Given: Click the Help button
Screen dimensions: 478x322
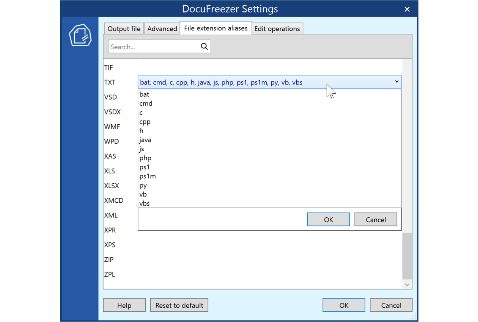Looking at the screenshot, I should 124,305.
